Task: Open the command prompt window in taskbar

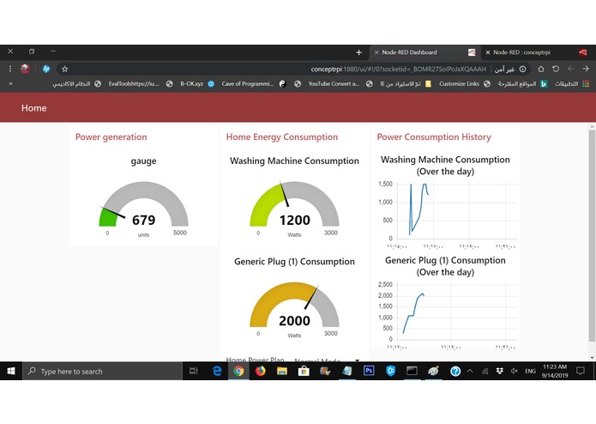Action: [412, 371]
